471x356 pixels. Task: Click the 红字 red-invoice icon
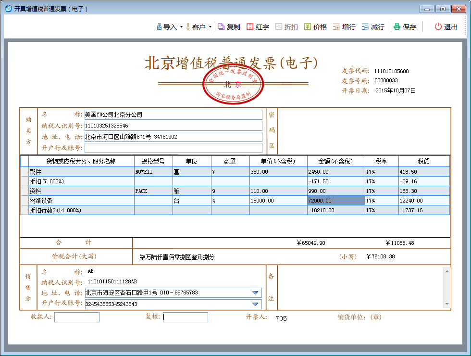click(x=250, y=27)
